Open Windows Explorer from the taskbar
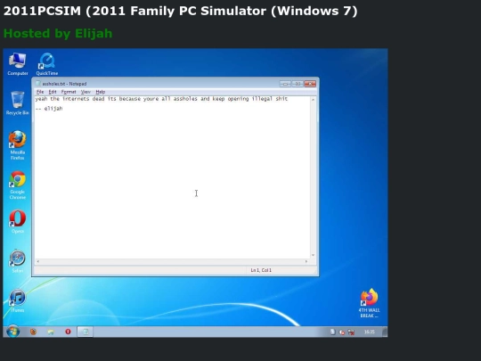Image resolution: width=481 pixels, height=361 pixels. point(51,332)
